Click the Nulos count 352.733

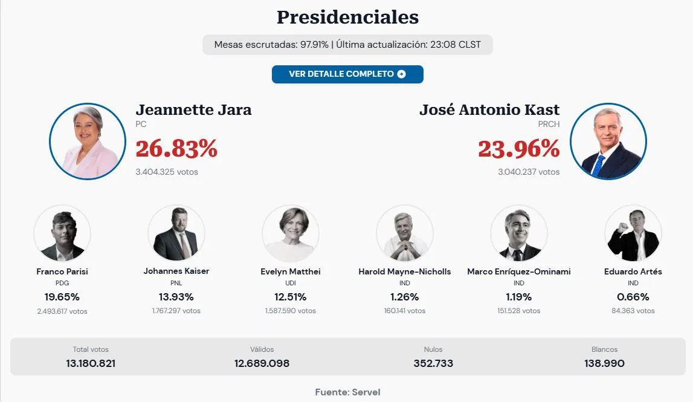(433, 363)
